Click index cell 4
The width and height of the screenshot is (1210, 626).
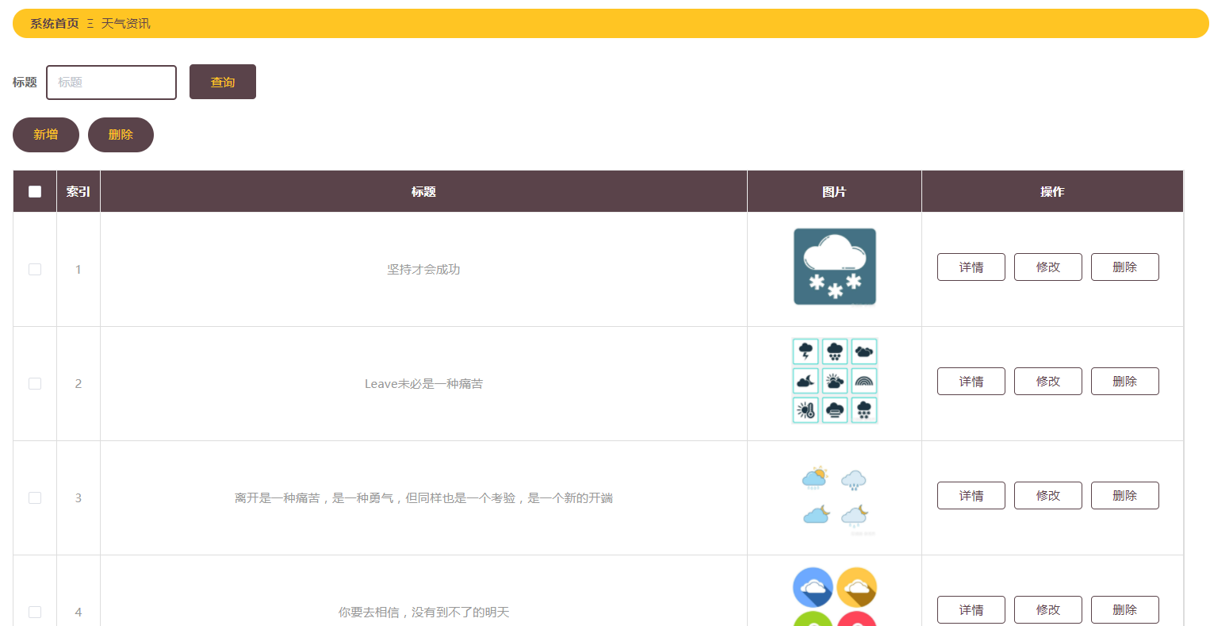point(78,591)
